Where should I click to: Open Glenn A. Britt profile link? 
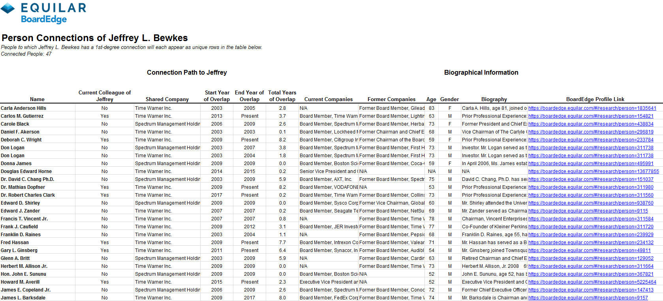(x=591, y=258)
